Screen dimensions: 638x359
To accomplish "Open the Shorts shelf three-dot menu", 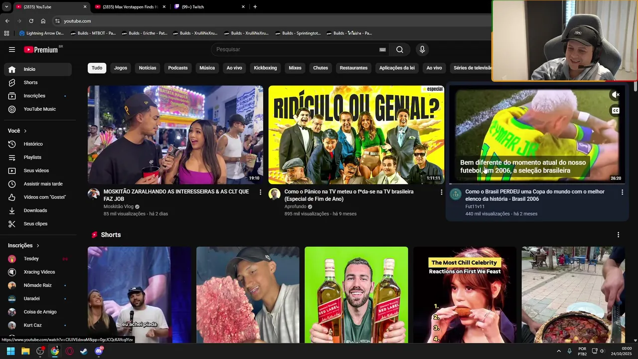I will click(x=618, y=235).
